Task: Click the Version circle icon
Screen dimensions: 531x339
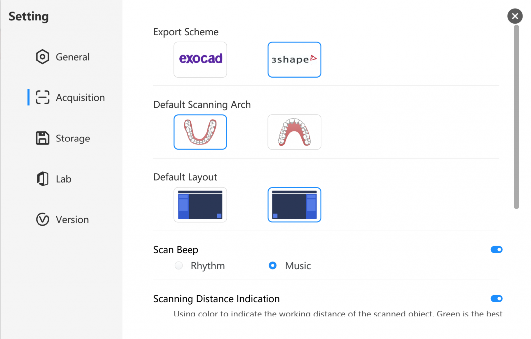Action: [x=42, y=219]
